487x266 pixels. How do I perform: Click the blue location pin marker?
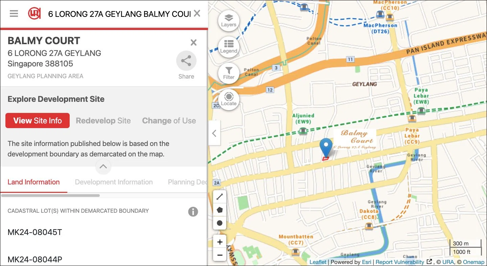click(x=326, y=147)
